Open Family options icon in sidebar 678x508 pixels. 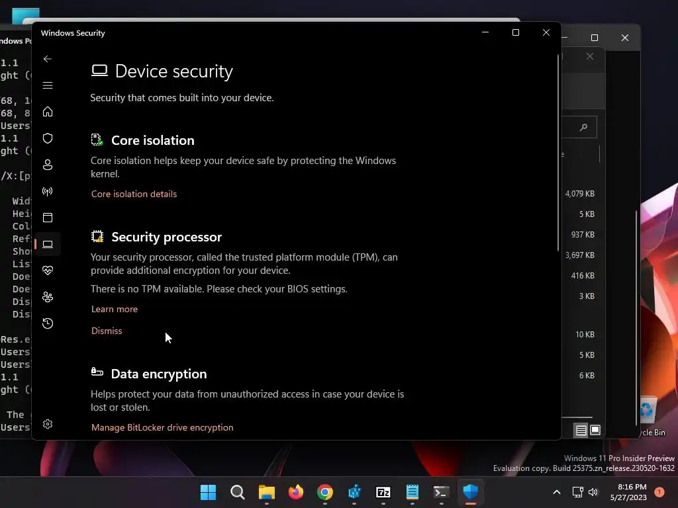[48, 297]
